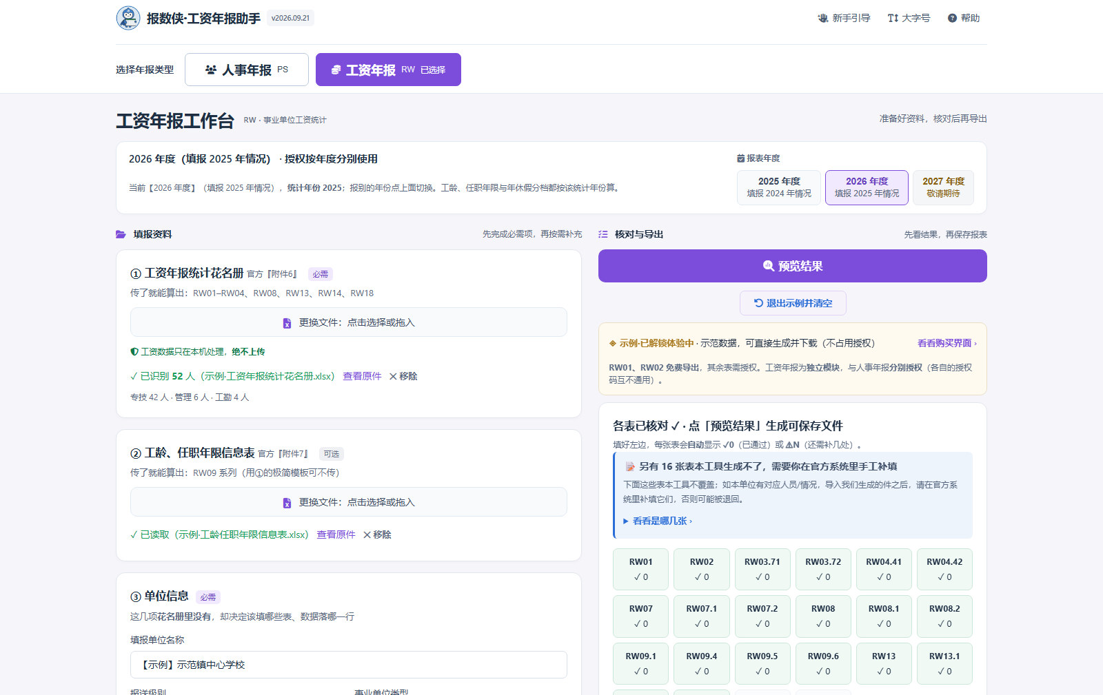Click the 预览结果 button

coord(793,266)
